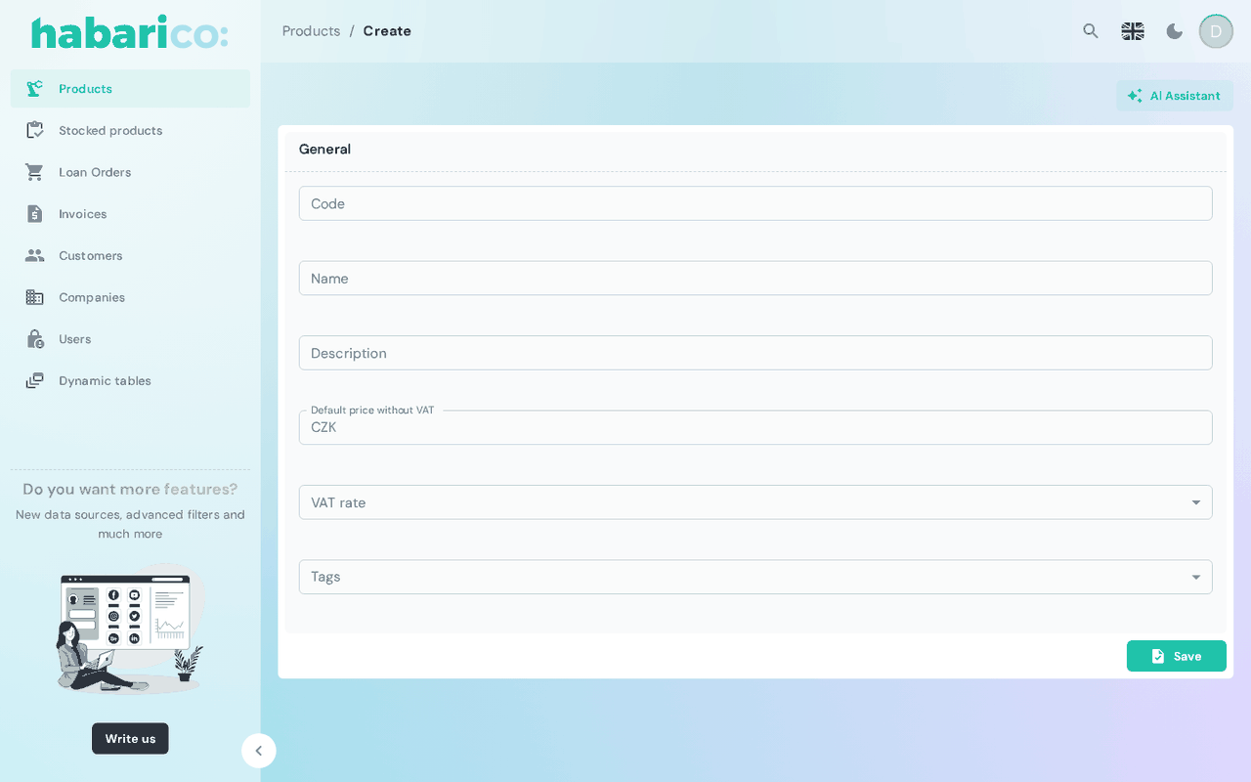Click the Products robot arm icon
Image resolution: width=1251 pixels, height=782 pixels.
point(35,89)
